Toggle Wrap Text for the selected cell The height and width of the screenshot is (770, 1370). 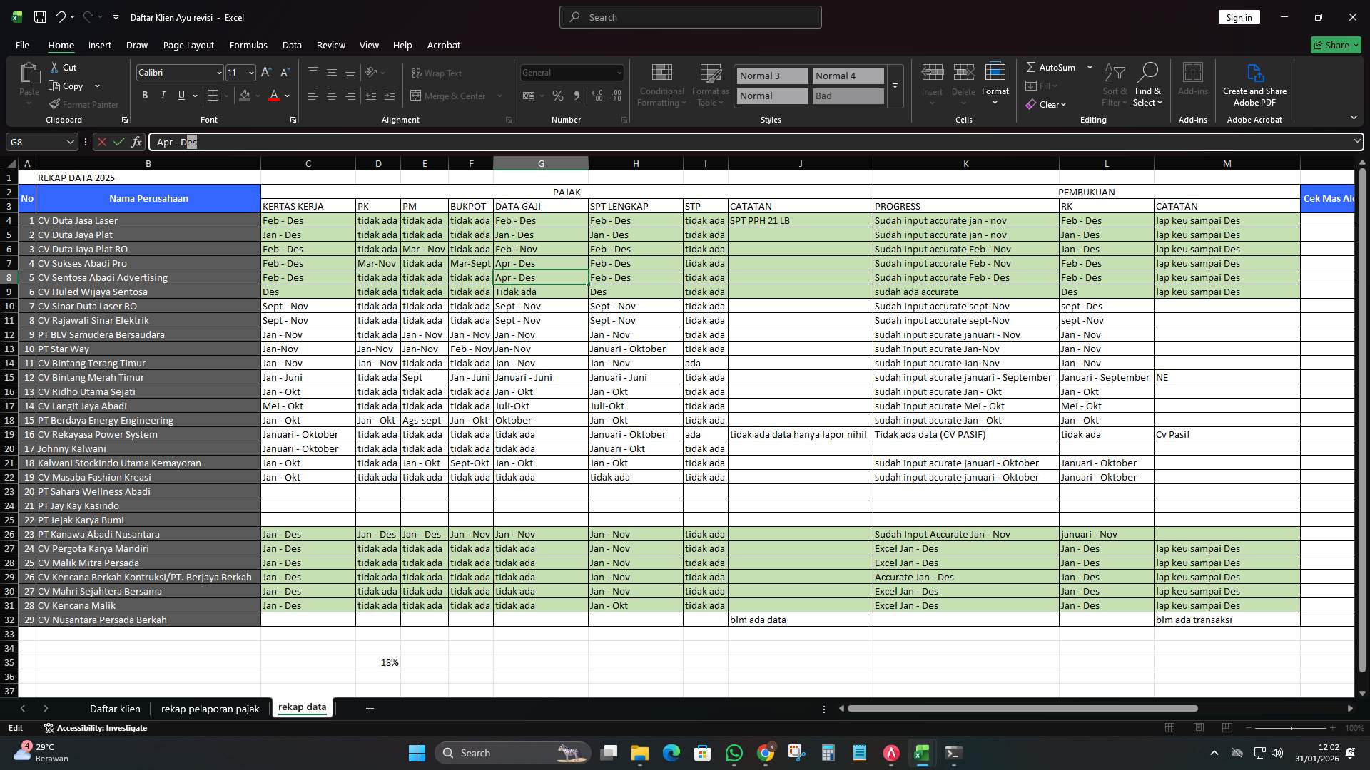(436, 73)
